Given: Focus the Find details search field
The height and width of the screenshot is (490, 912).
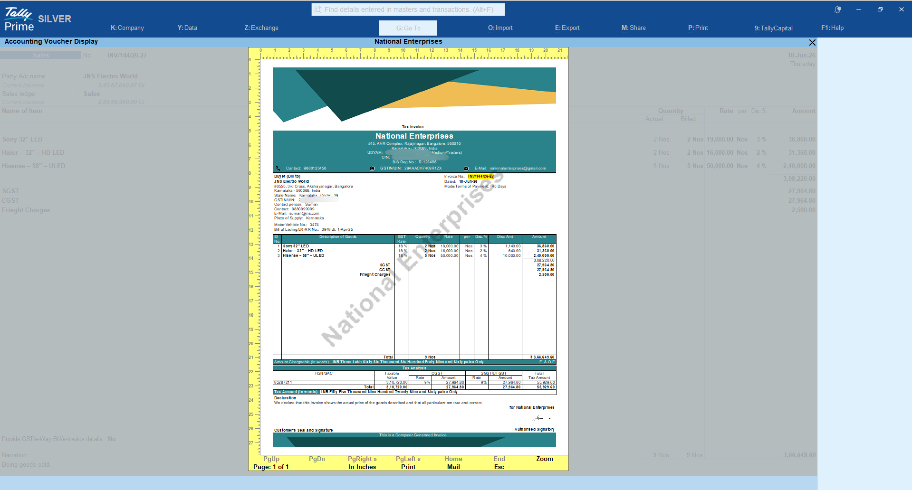Looking at the screenshot, I should click(x=408, y=9).
